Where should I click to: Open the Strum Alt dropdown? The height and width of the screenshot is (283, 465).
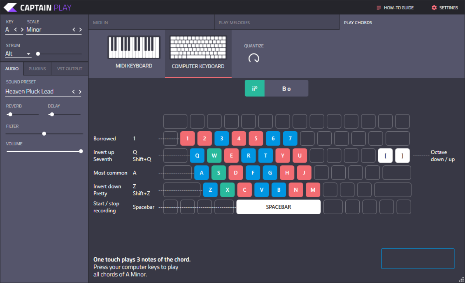tap(18, 54)
